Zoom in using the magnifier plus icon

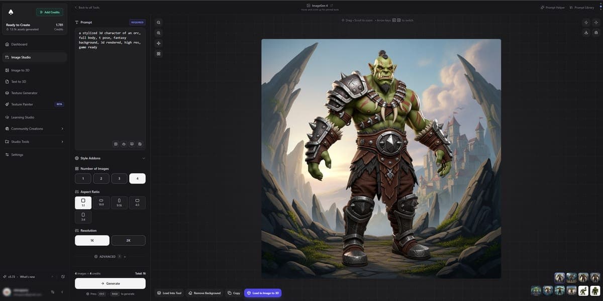click(x=158, y=33)
